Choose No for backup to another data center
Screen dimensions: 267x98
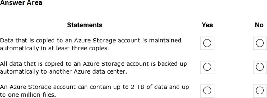(x=260, y=67)
